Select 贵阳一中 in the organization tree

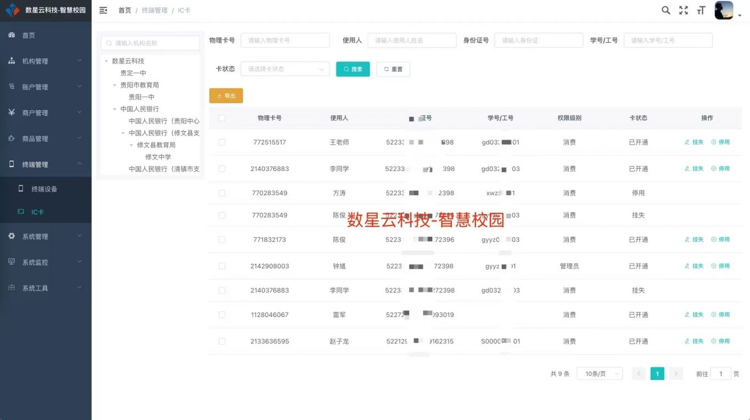click(x=142, y=97)
